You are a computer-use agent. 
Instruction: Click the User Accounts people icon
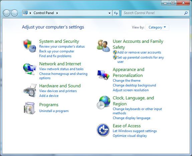tap(103, 46)
